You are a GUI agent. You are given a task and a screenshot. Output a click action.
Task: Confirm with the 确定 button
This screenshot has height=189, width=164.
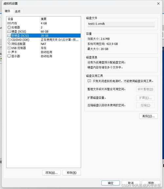click(111, 183)
